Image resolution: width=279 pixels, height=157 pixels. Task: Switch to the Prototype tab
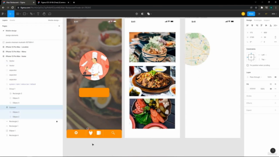[258, 20]
